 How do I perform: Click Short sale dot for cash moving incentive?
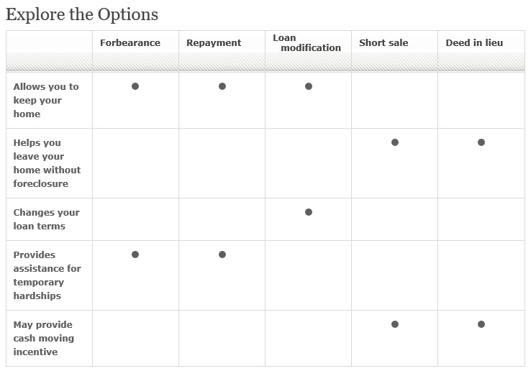click(x=395, y=324)
